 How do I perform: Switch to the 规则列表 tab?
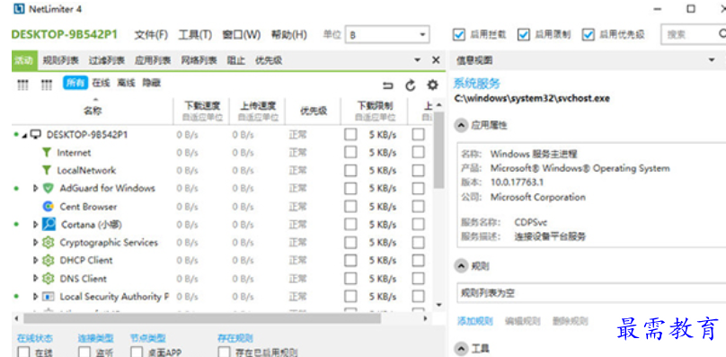61,60
